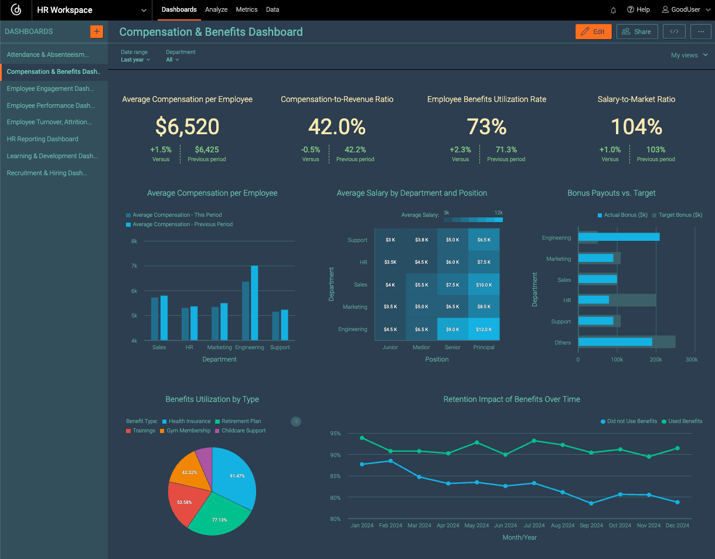715x559 pixels.
Task: Expand the Department All filter
Action: point(172,59)
